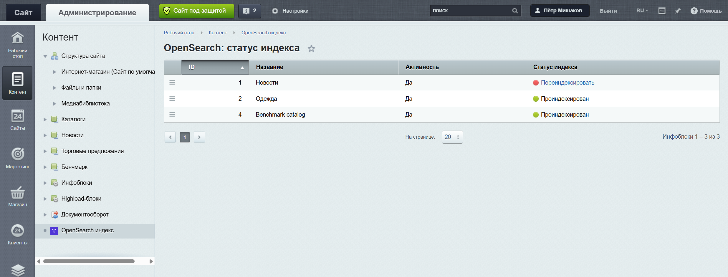Expand the Торговые предложения node
This screenshot has width=728, height=277.
(x=45, y=151)
